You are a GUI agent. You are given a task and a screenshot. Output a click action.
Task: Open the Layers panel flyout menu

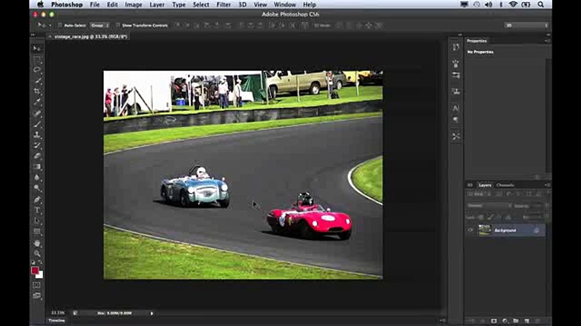(x=547, y=185)
